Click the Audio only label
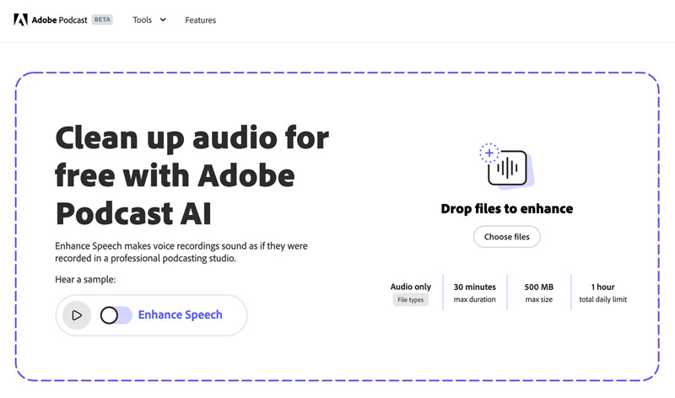The width and height of the screenshot is (675, 398). coord(410,287)
